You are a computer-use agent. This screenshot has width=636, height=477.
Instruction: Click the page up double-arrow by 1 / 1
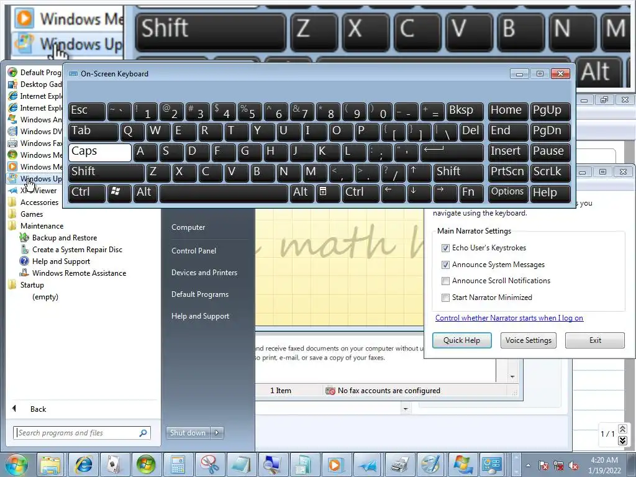tap(622, 429)
